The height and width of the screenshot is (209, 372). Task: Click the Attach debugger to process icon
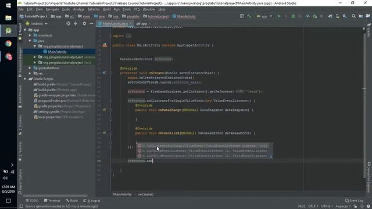click(314, 16)
